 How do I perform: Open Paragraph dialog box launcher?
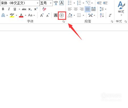point(112,21)
